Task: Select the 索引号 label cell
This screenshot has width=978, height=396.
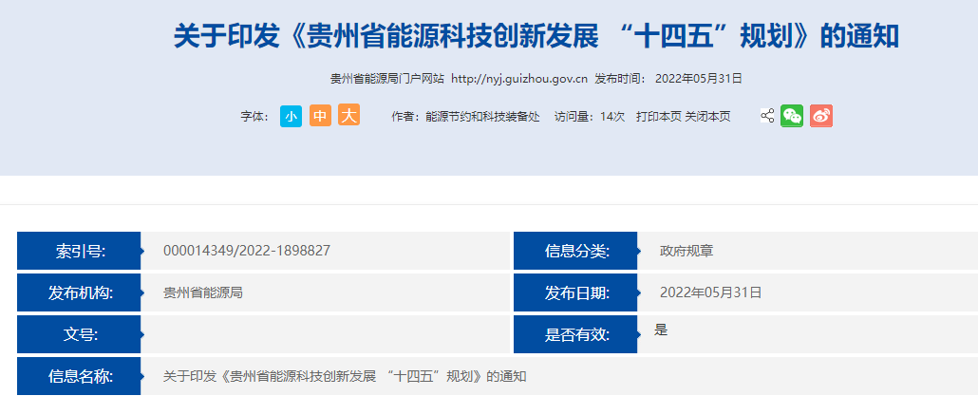Action: (x=80, y=252)
